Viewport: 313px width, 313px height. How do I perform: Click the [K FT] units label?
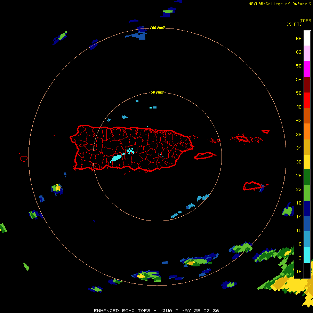pos(294,24)
